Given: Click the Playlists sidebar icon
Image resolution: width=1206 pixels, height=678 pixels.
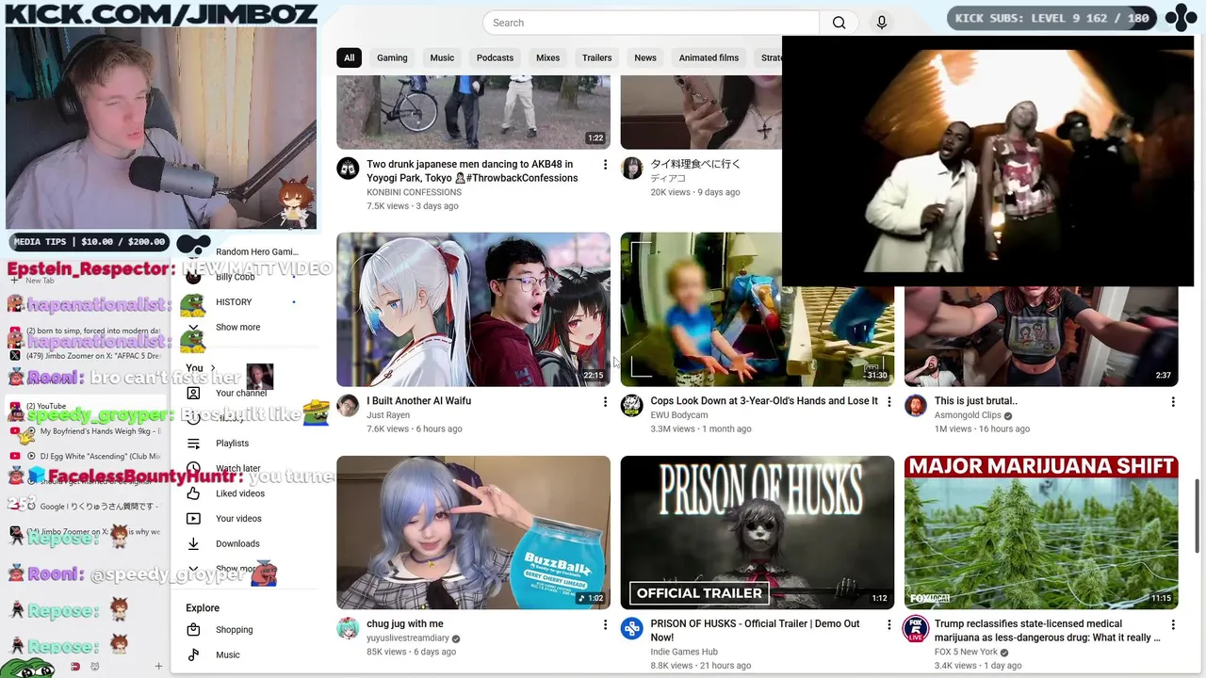Looking at the screenshot, I should [193, 444].
